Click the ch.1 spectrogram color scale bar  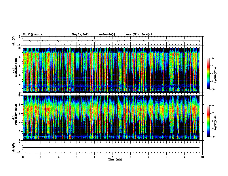pos(208,74)
